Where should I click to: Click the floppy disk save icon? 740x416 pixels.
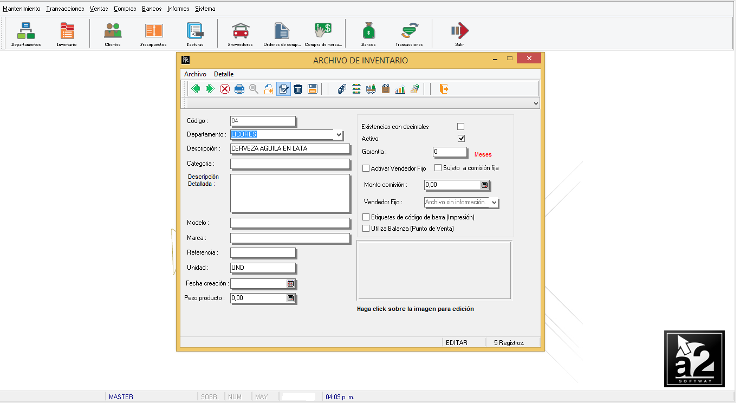(313, 89)
